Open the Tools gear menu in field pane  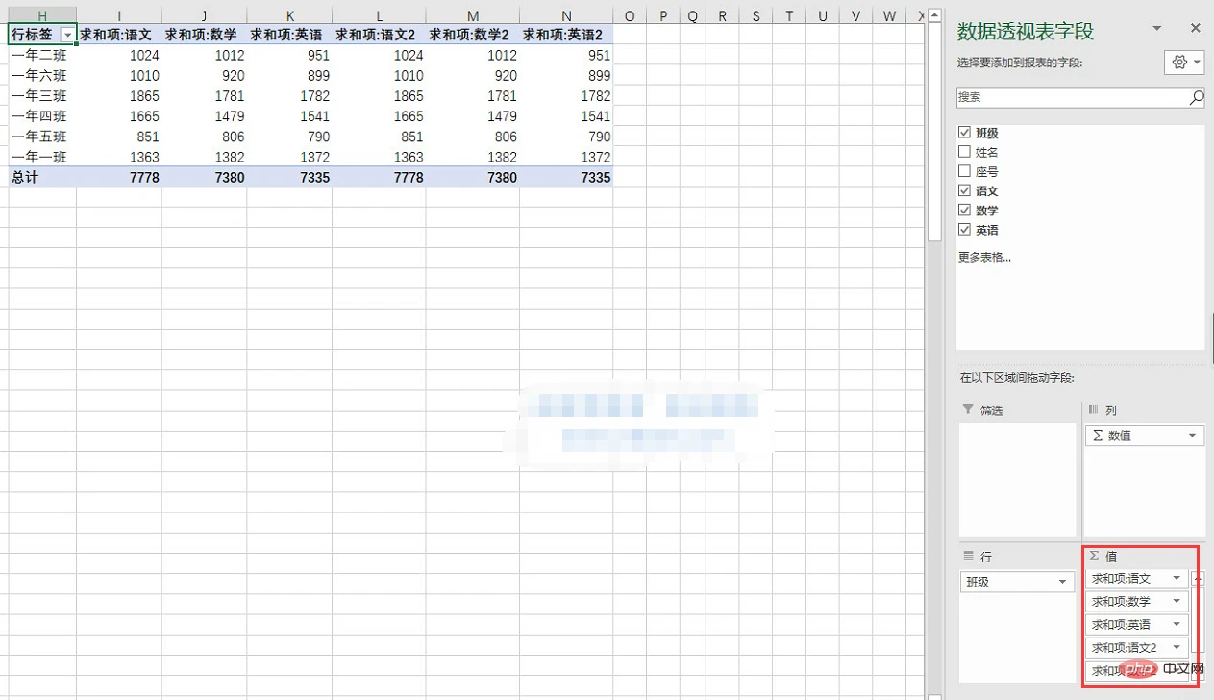tap(1184, 62)
